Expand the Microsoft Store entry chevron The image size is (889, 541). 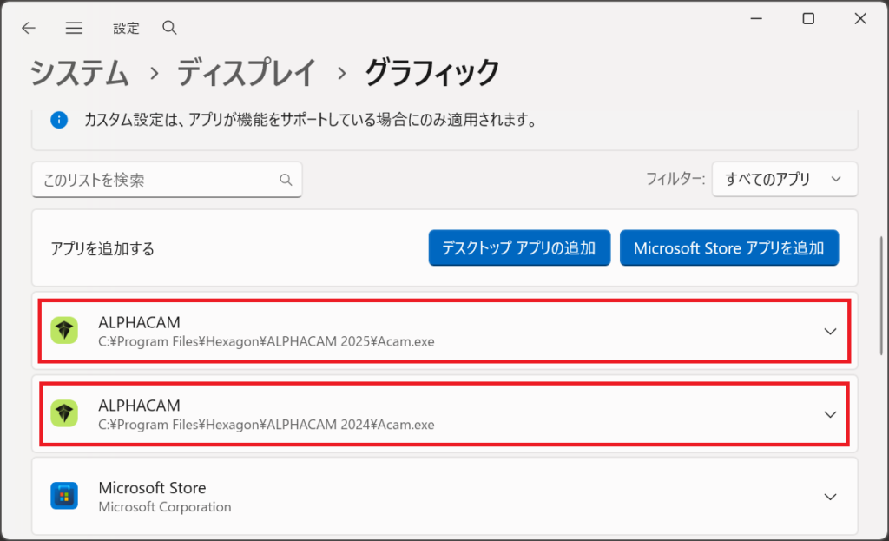coord(830,497)
